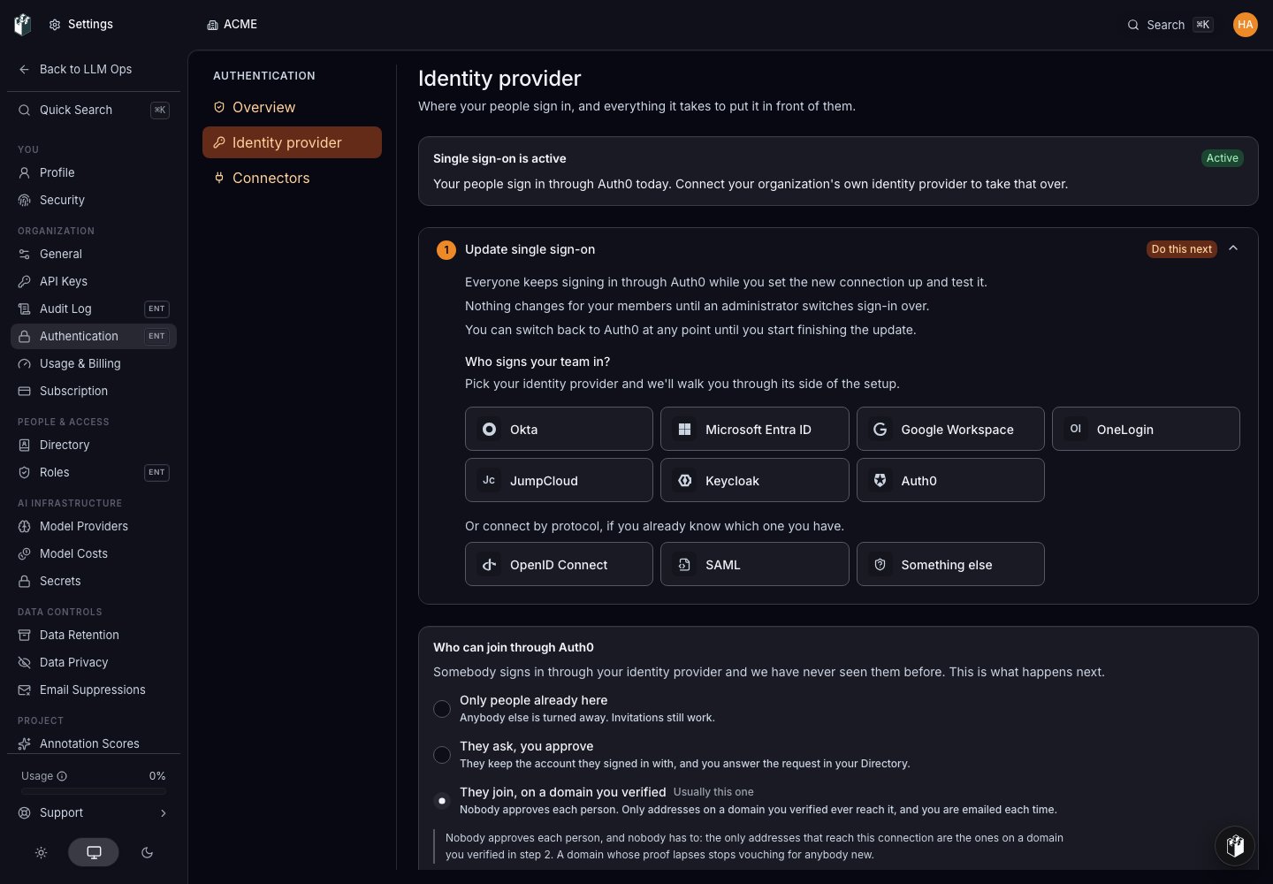The image size is (1273, 884).
Task: Click the app logo in top-left corner
Action: 23,25
